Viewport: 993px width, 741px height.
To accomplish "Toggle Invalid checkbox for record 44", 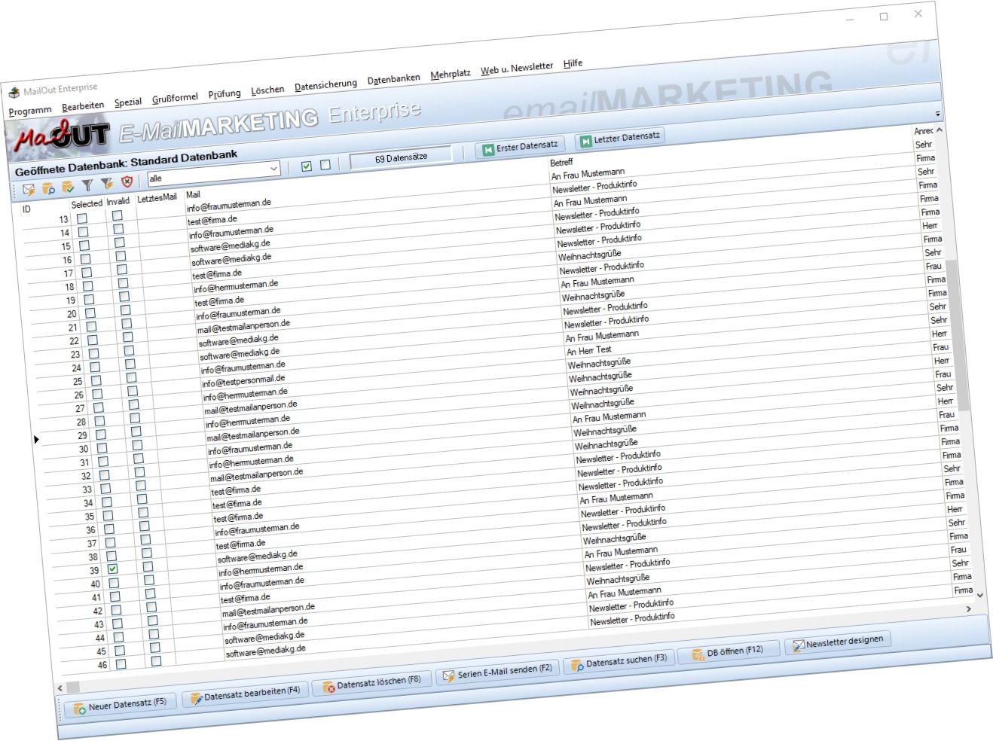I will (x=154, y=634).
